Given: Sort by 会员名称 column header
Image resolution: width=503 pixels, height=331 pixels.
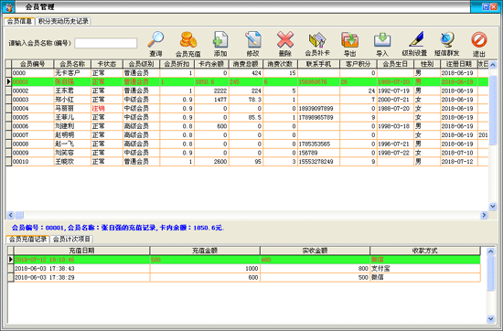Looking at the screenshot, I should 72,64.
